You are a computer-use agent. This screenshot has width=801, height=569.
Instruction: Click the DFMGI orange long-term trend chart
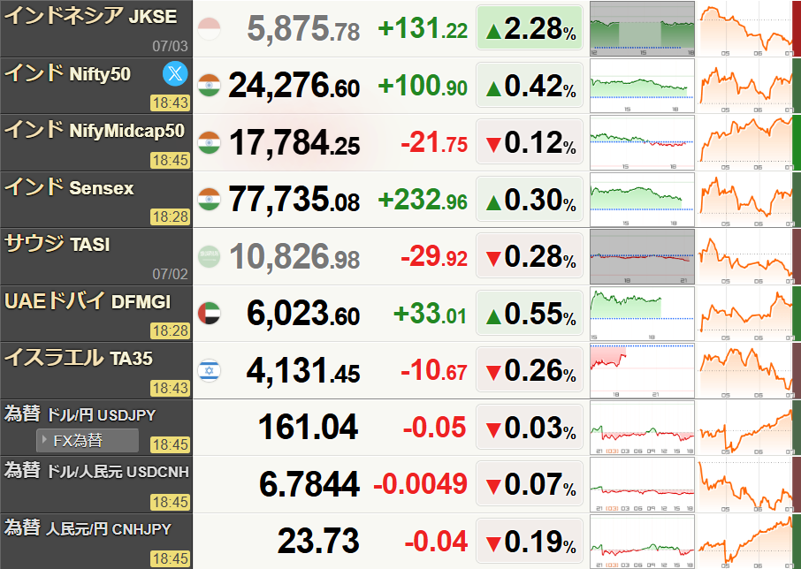(x=745, y=314)
